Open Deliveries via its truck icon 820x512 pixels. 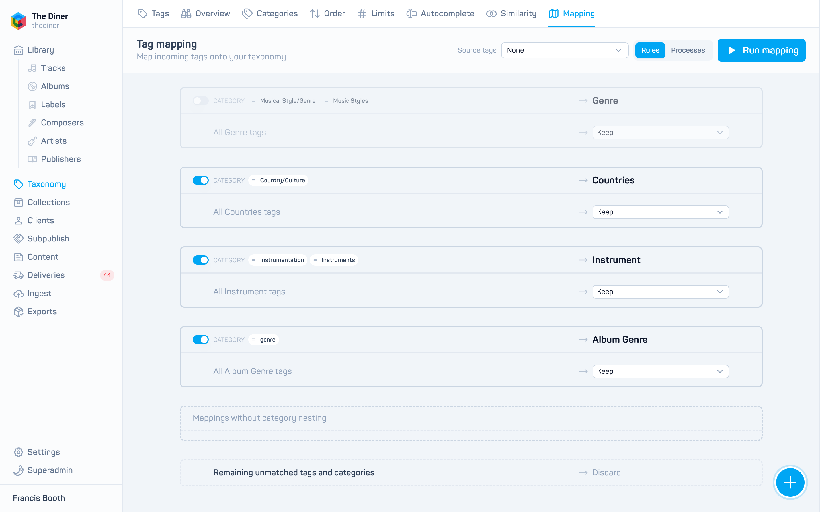[x=18, y=275]
